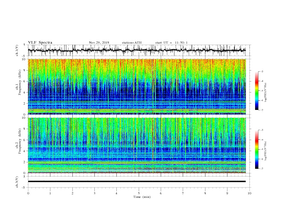Viewport: 281px width, 217px height.
Task: Click the "9" tick on the time axis
Action: (227, 193)
